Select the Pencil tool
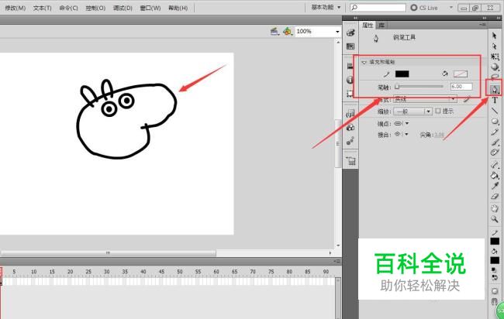 pyautogui.click(x=495, y=132)
